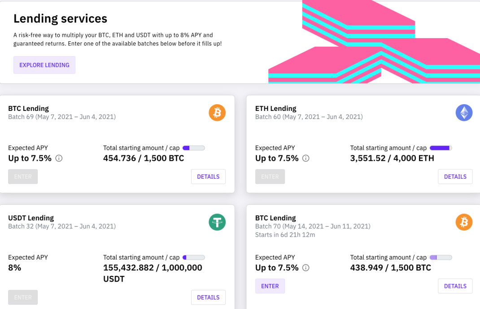Click the disabled Enter button on ETH Lending
This screenshot has width=480, height=309.
point(270,177)
